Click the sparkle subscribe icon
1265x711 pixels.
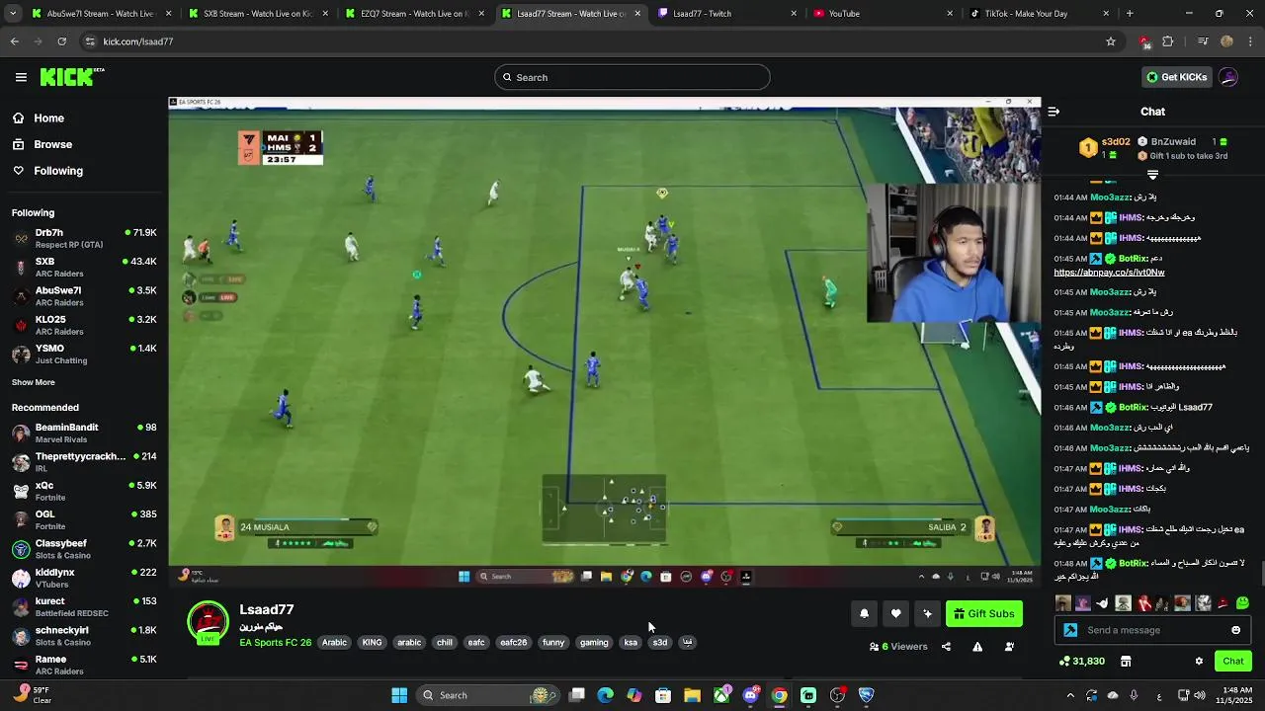tap(927, 614)
